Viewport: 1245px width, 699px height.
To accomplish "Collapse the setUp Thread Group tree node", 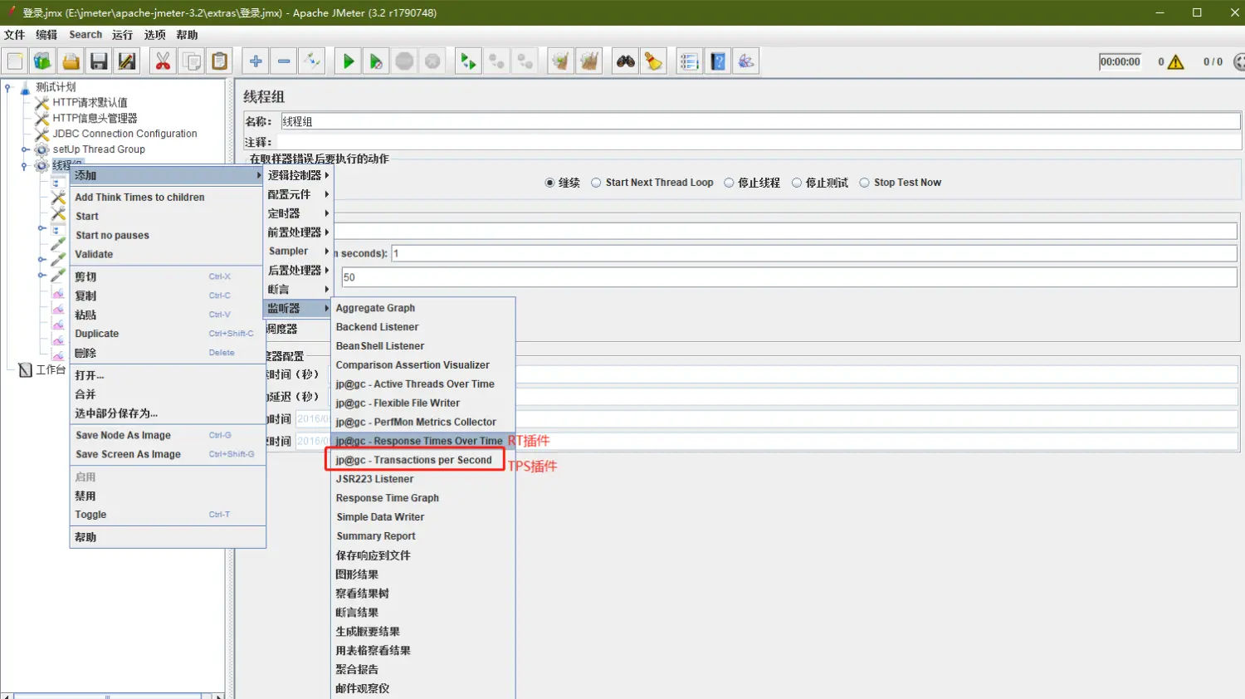I will point(25,149).
